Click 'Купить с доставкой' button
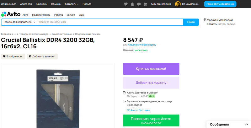Image resolution: width=251 pixels, height=128 pixels. pyautogui.click(x=151, y=69)
